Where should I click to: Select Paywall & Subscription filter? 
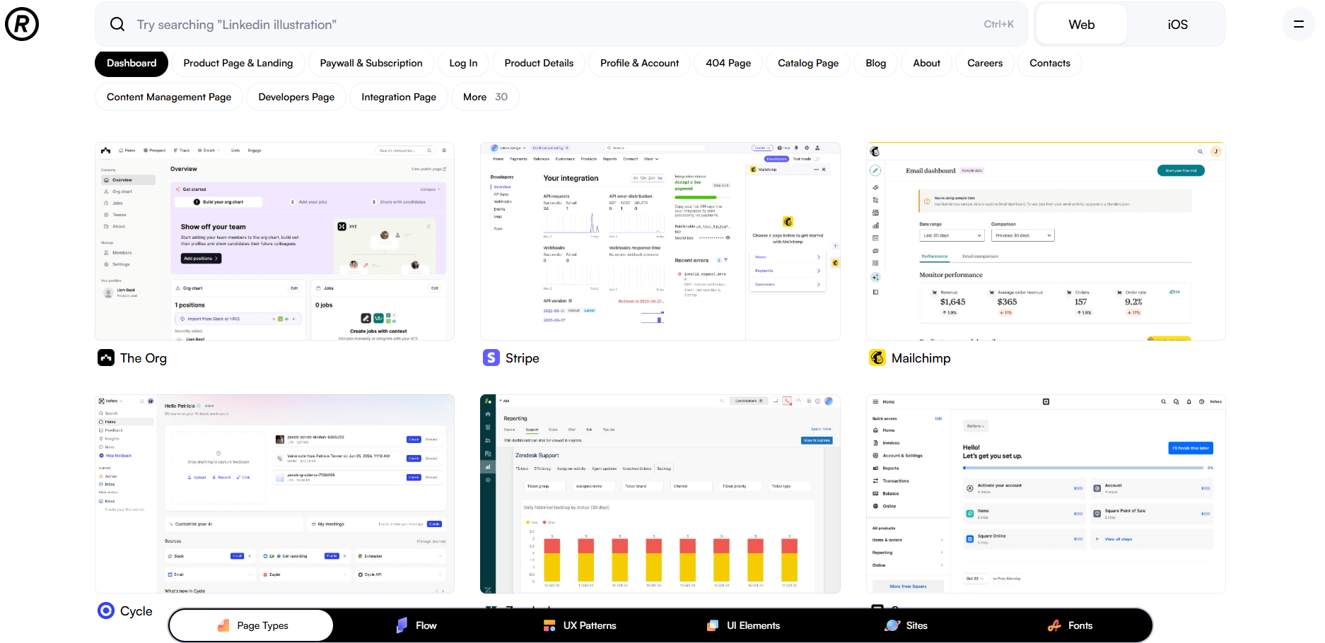click(371, 63)
